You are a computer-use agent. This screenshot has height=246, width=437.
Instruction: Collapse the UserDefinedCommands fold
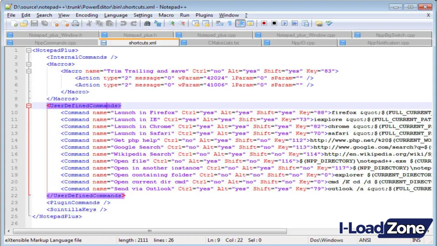tap(28, 105)
